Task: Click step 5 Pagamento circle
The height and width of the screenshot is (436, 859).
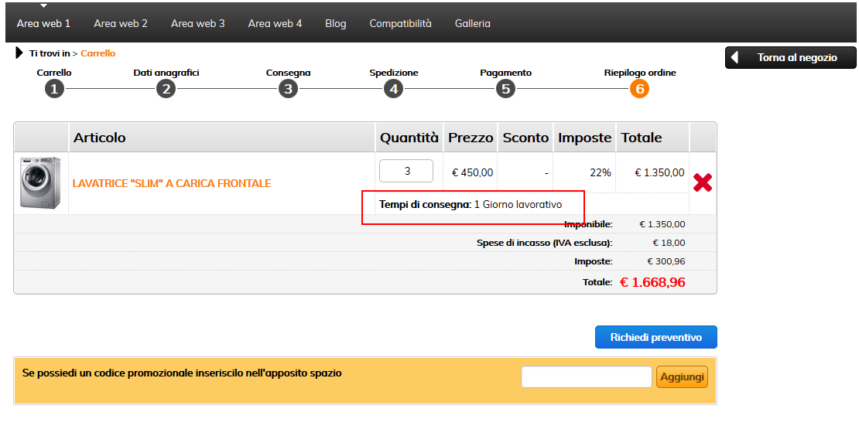Action: (505, 89)
